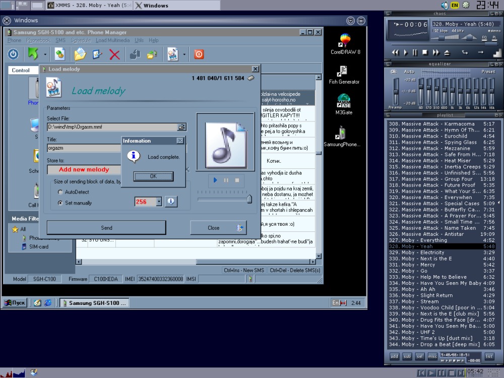
Task: Click the Title input field
Action: (84, 148)
